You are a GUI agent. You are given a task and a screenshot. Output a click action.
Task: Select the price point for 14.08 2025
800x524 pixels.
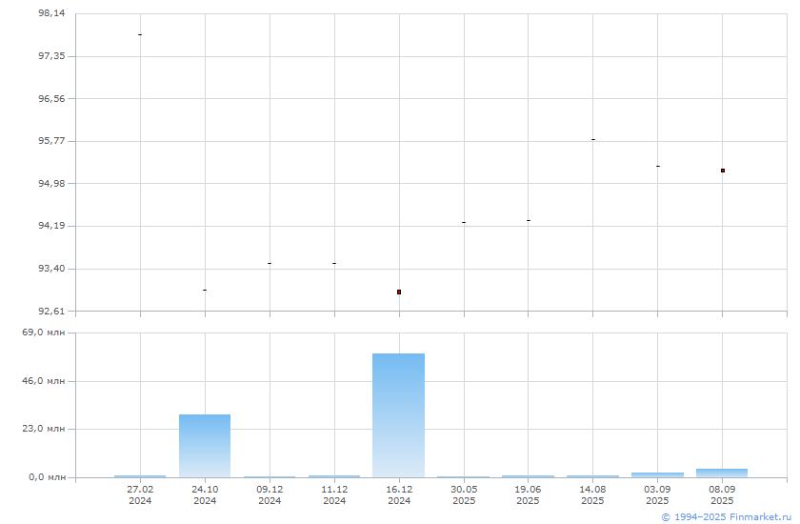(593, 139)
